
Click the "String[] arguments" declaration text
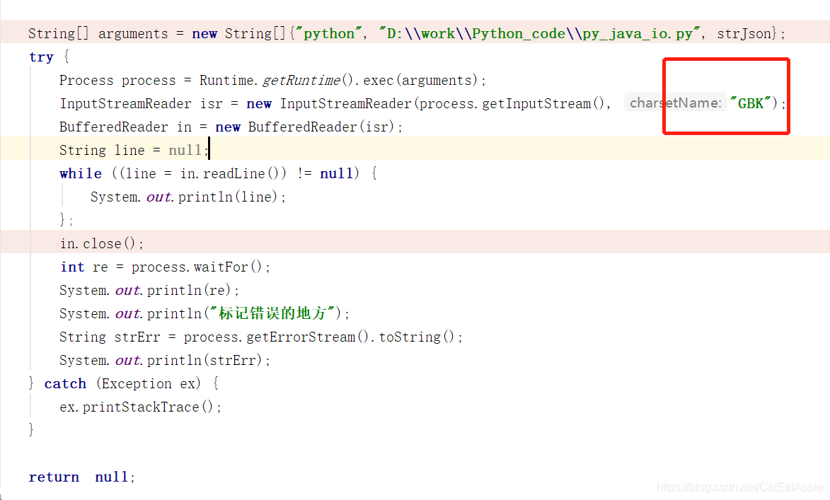(98, 34)
